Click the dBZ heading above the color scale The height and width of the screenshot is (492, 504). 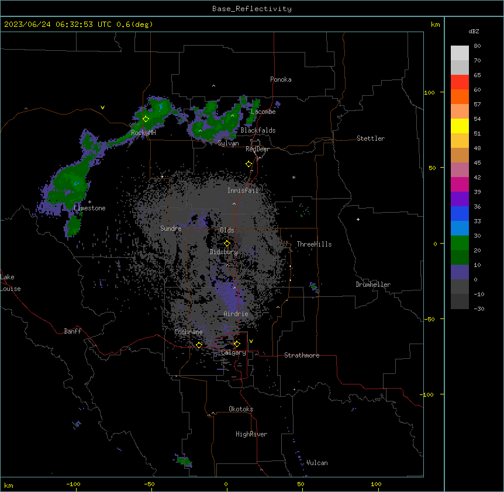474,31
